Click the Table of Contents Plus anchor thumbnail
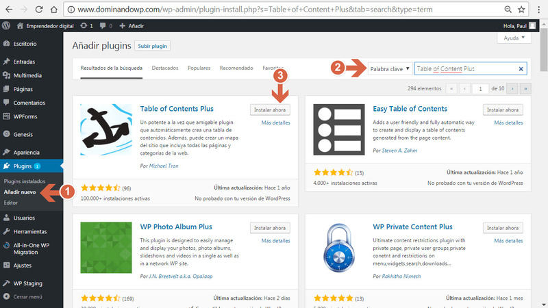 106,129
